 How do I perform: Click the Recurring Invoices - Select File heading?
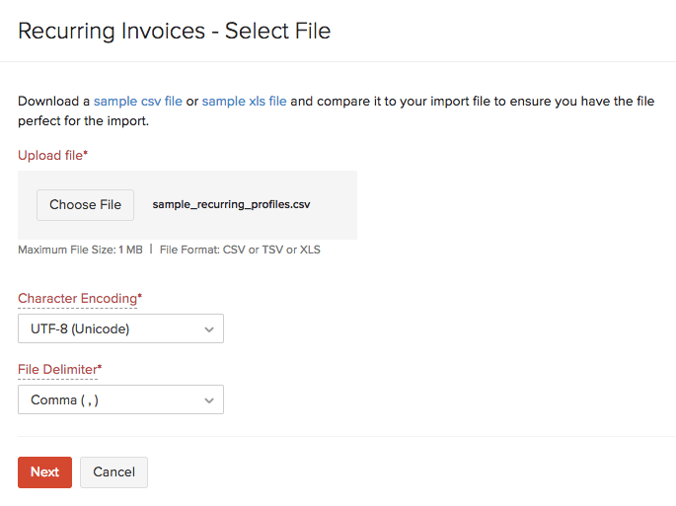tap(175, 31)
